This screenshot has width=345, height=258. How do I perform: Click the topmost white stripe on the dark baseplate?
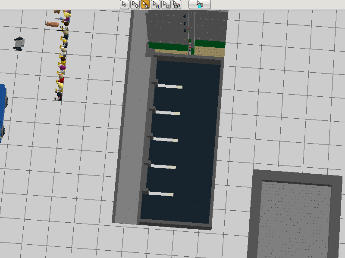tap(170, 86)
